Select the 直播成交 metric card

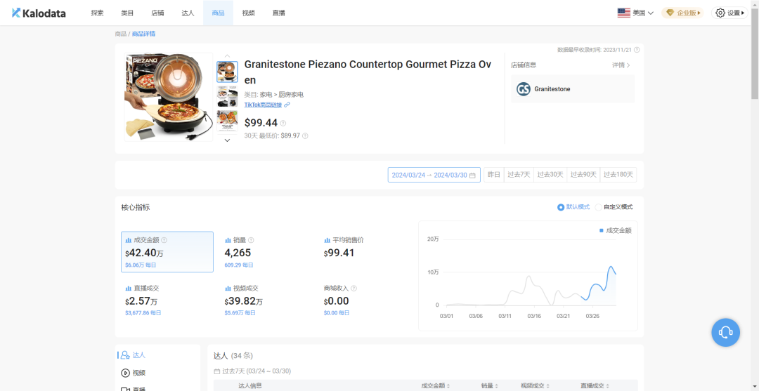pos(167,300)
